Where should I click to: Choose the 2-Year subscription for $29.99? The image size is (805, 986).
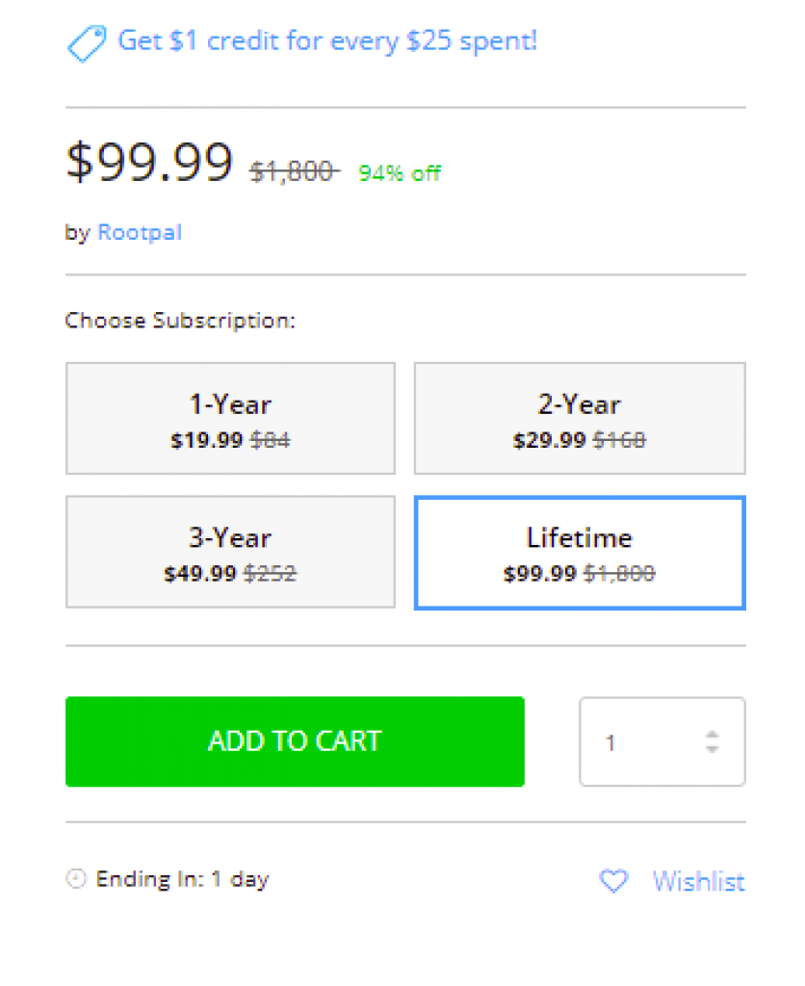(x=580, y=418)
